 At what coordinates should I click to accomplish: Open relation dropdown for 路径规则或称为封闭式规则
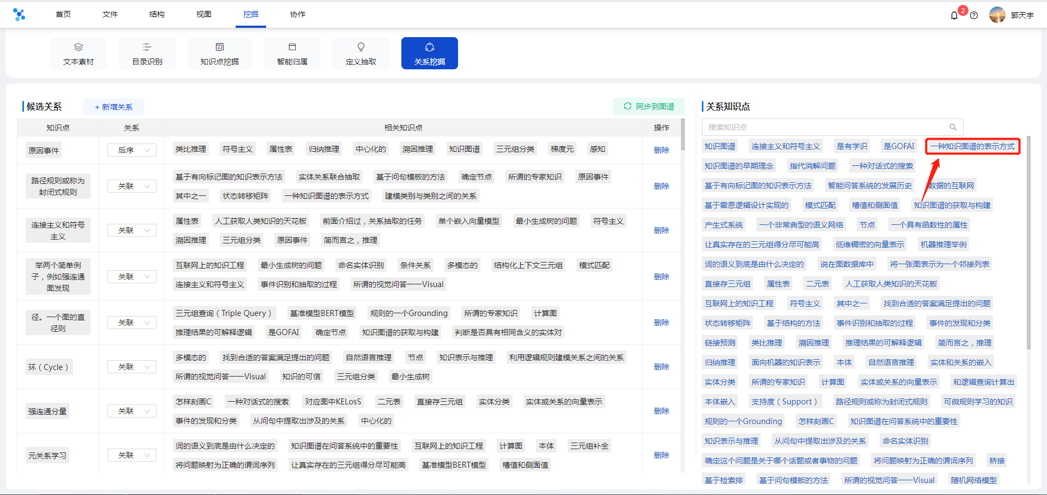(x=132, y=186)
